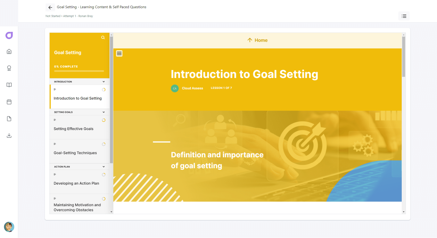Collapse the Introduction section chevron
437x238 pixels.
pos(104,82)
